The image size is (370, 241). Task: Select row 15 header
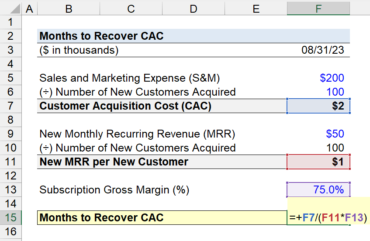click(10, 218)
